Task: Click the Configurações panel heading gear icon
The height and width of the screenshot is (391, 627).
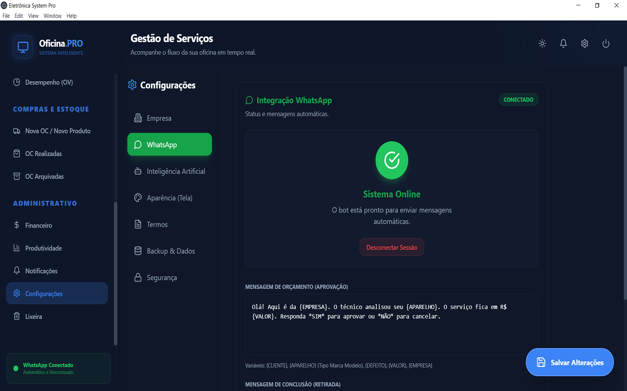Action: click(x=132, y=85)
